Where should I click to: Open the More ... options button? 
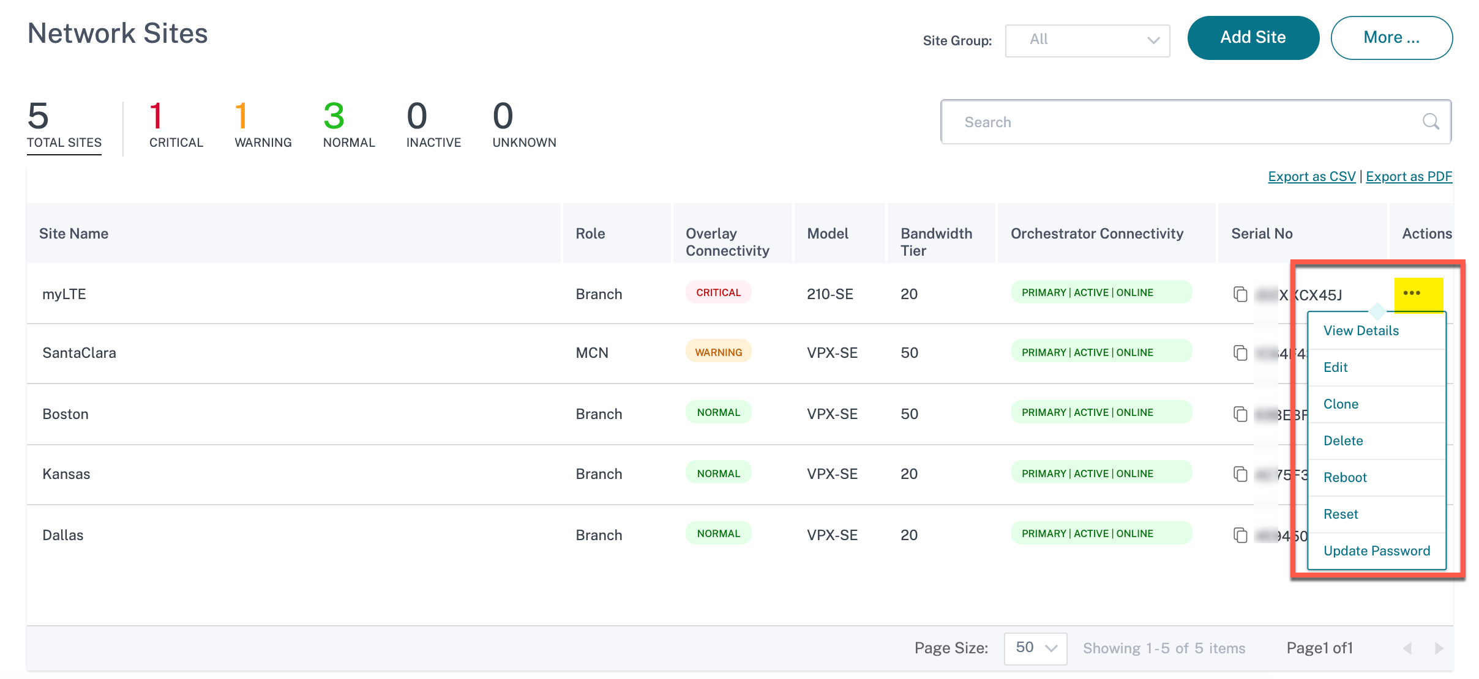click(x=1391, y=38)
